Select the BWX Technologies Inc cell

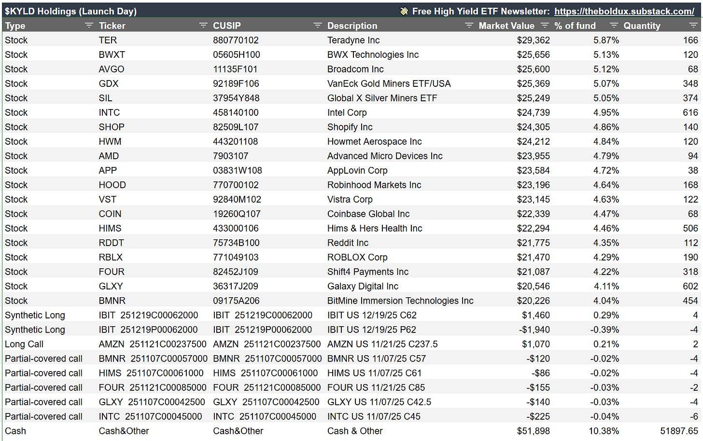373,55
